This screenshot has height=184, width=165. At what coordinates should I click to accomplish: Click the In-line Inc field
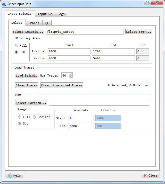point(143,51)
